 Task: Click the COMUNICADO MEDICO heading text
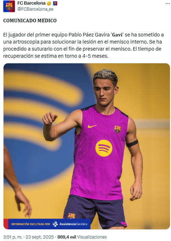click(x=30, y=21)
